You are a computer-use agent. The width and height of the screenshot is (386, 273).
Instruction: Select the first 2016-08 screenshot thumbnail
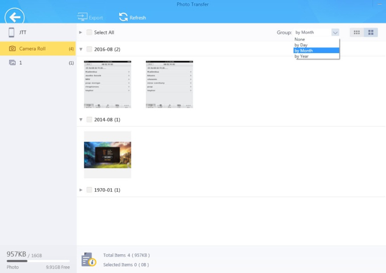coord(108,84)
